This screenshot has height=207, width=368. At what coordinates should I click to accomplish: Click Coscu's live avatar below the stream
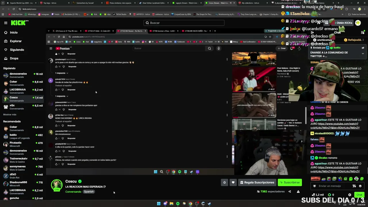coord(57,185)
